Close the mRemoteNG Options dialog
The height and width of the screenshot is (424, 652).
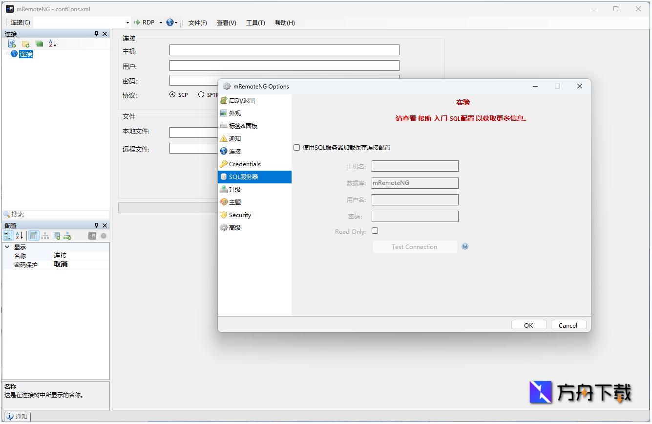[x=580, y=86]
